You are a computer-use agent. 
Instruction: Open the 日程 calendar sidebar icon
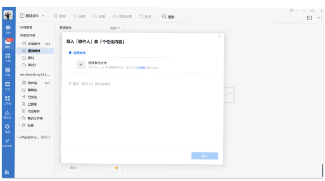(8, 72)
